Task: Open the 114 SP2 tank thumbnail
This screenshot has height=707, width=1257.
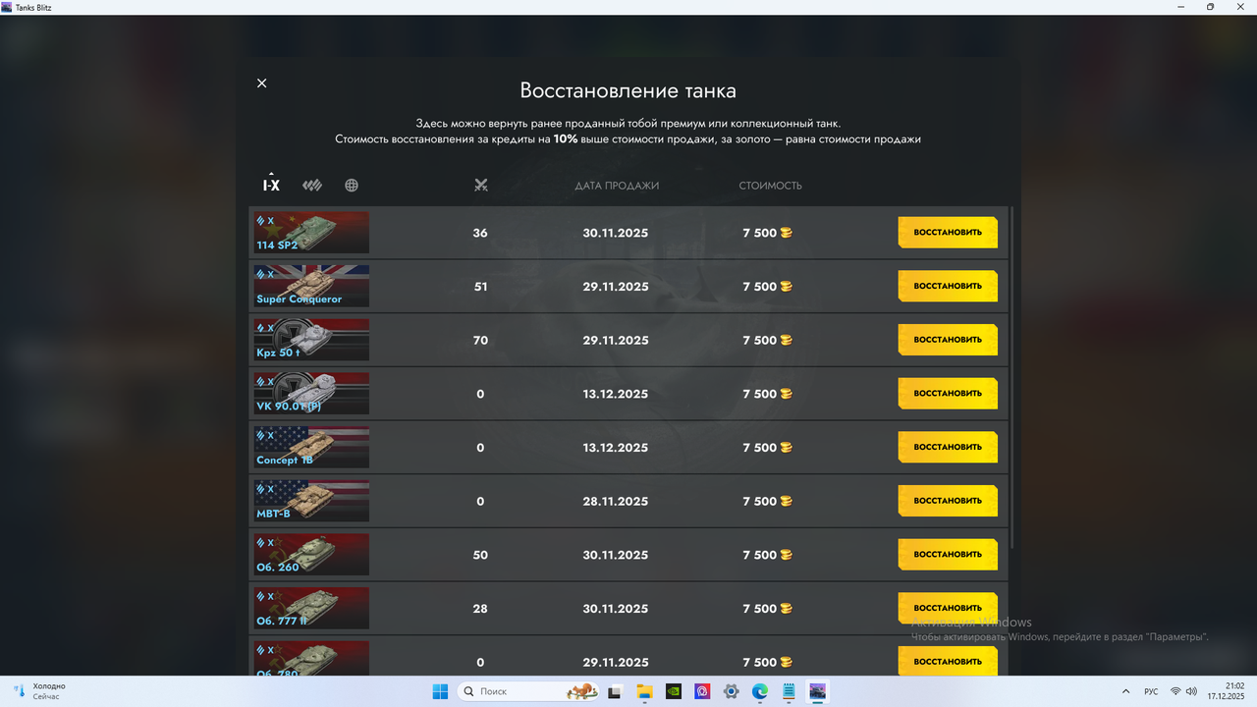Action: [x=311, y=233]
